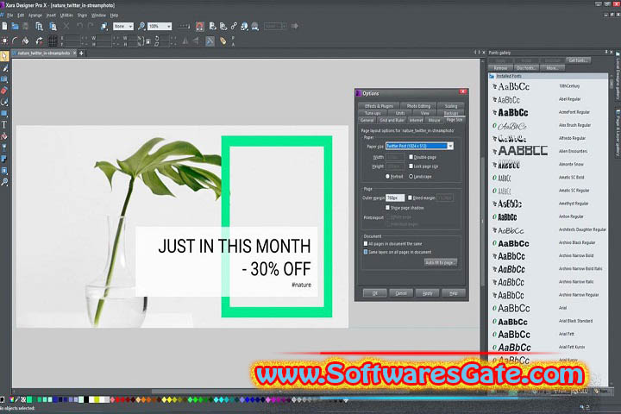Close the nature_twitter_in-streamphoto document tab
Screen dimensions: 621x414
(x=74, y=53)
